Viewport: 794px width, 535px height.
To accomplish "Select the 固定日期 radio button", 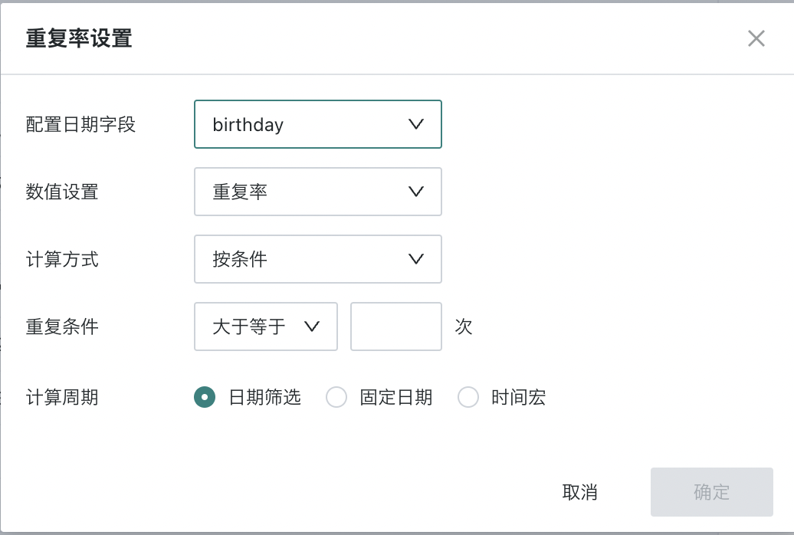I will click(x=336, y=397).
